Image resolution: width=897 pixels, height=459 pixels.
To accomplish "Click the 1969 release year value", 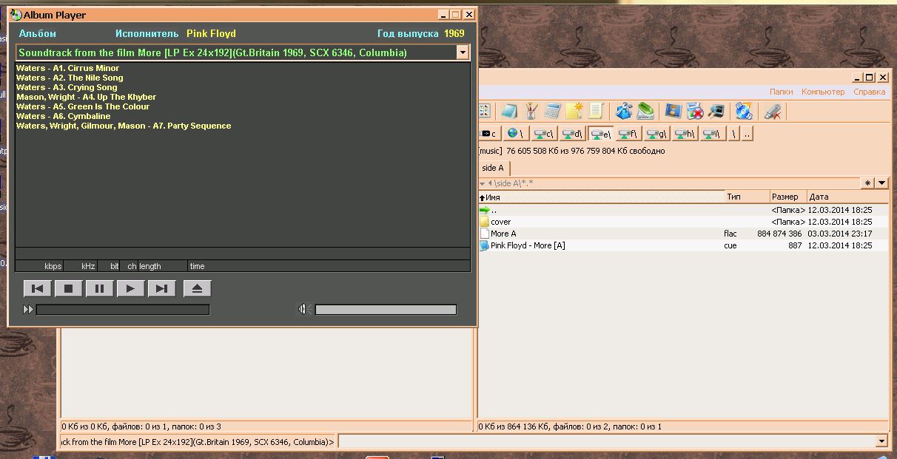I will pos(454,33).
